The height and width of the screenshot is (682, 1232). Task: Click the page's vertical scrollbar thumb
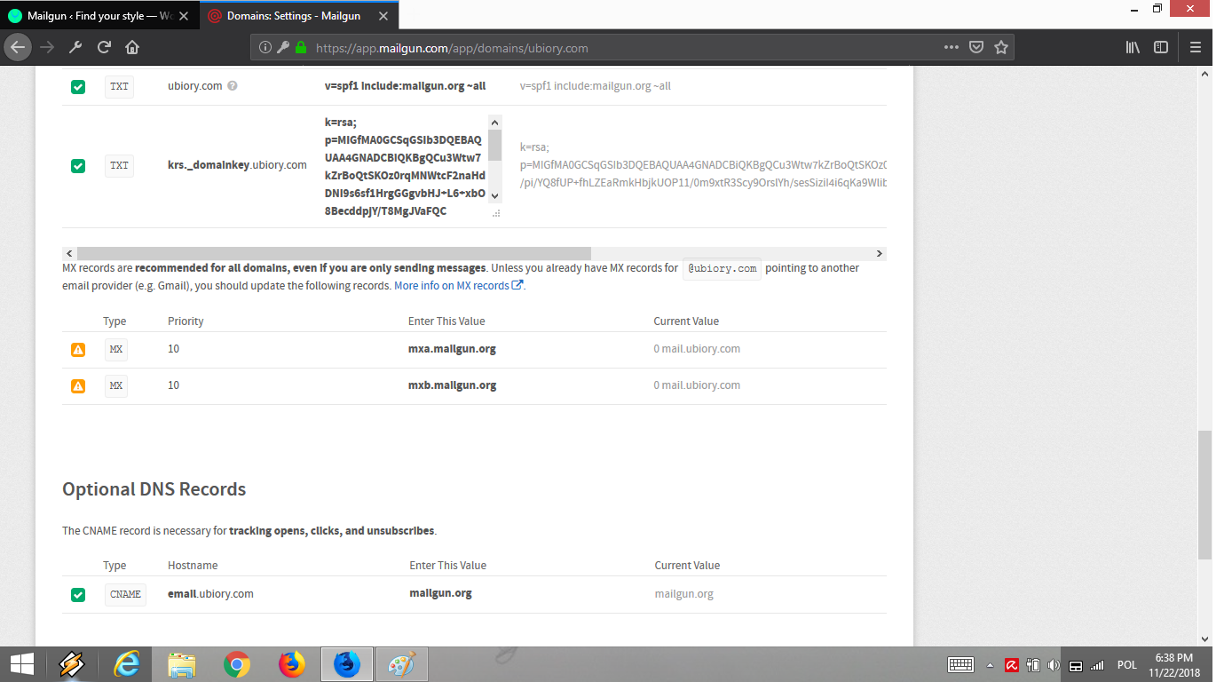[1204, 495]
